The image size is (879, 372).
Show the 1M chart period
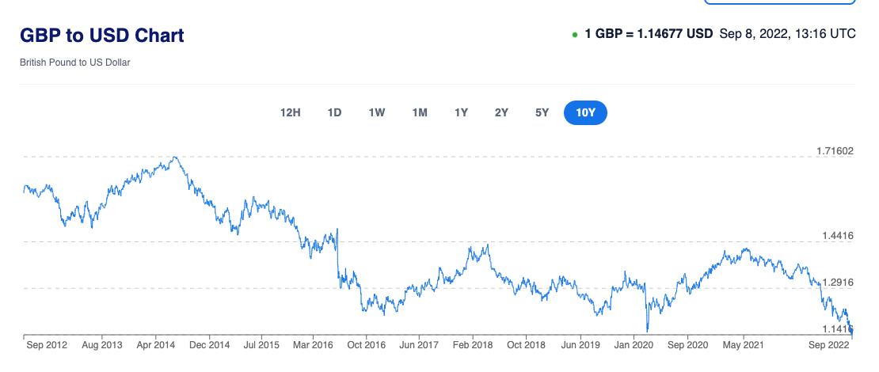[420, 112]
